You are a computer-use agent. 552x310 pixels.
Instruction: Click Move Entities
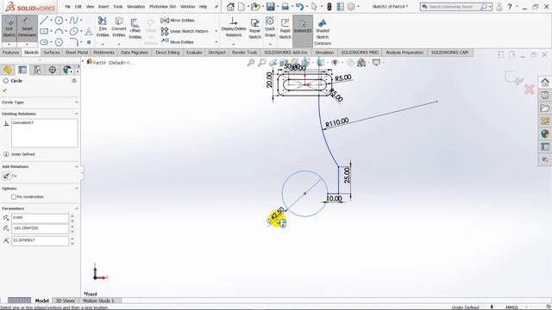(x=178, y=42)
